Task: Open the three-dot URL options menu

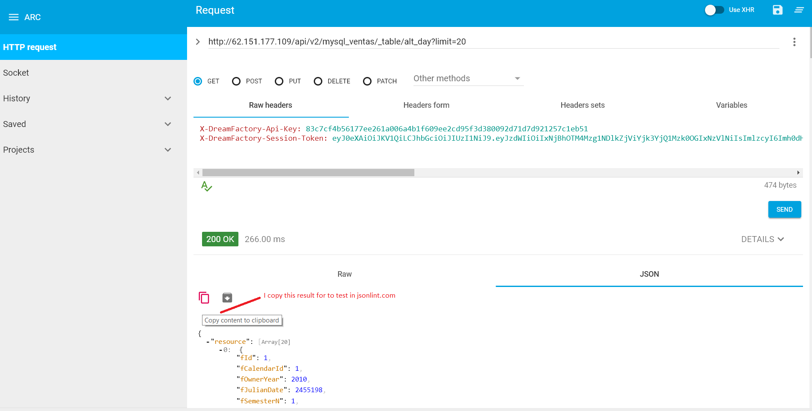Action: point(794,42)
